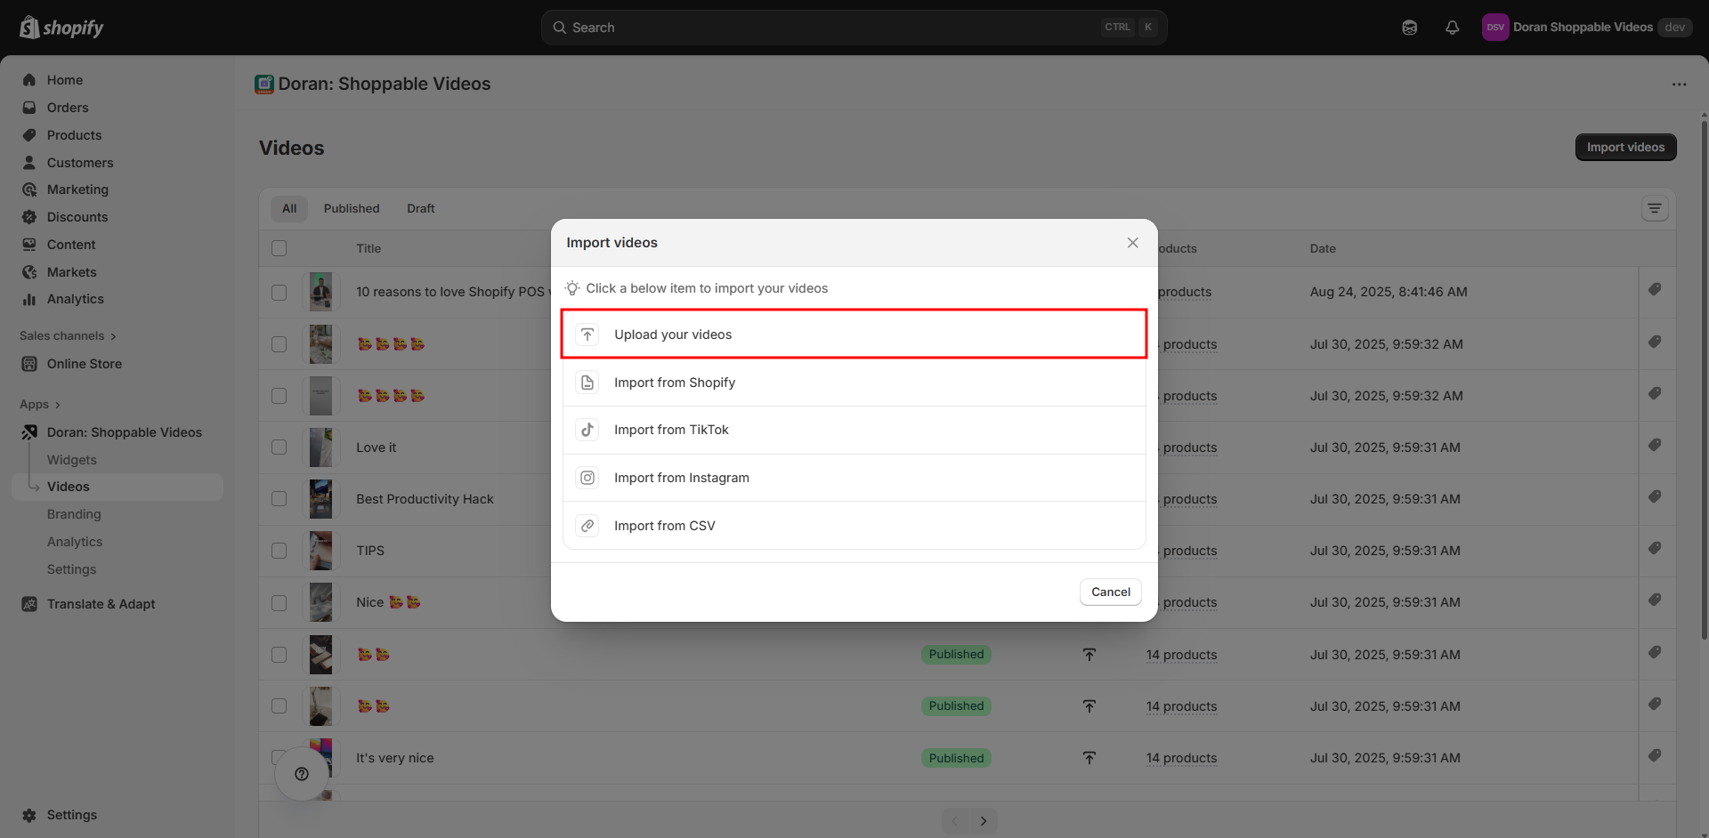Image resolution: width=1709 pixels, height=838 pixels.
Task: Click the search and filter icon
Action: 1655,208
